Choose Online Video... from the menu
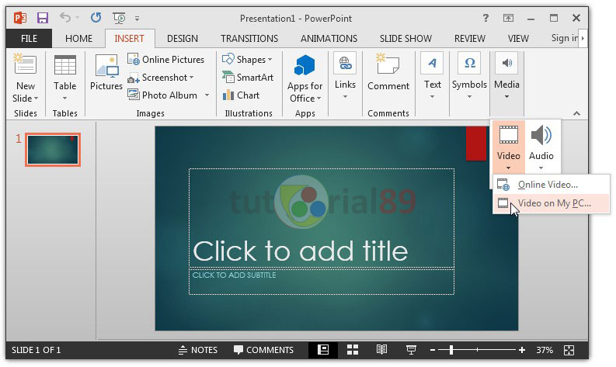Viewport: 616px width, 367px height. coord(552,185)
